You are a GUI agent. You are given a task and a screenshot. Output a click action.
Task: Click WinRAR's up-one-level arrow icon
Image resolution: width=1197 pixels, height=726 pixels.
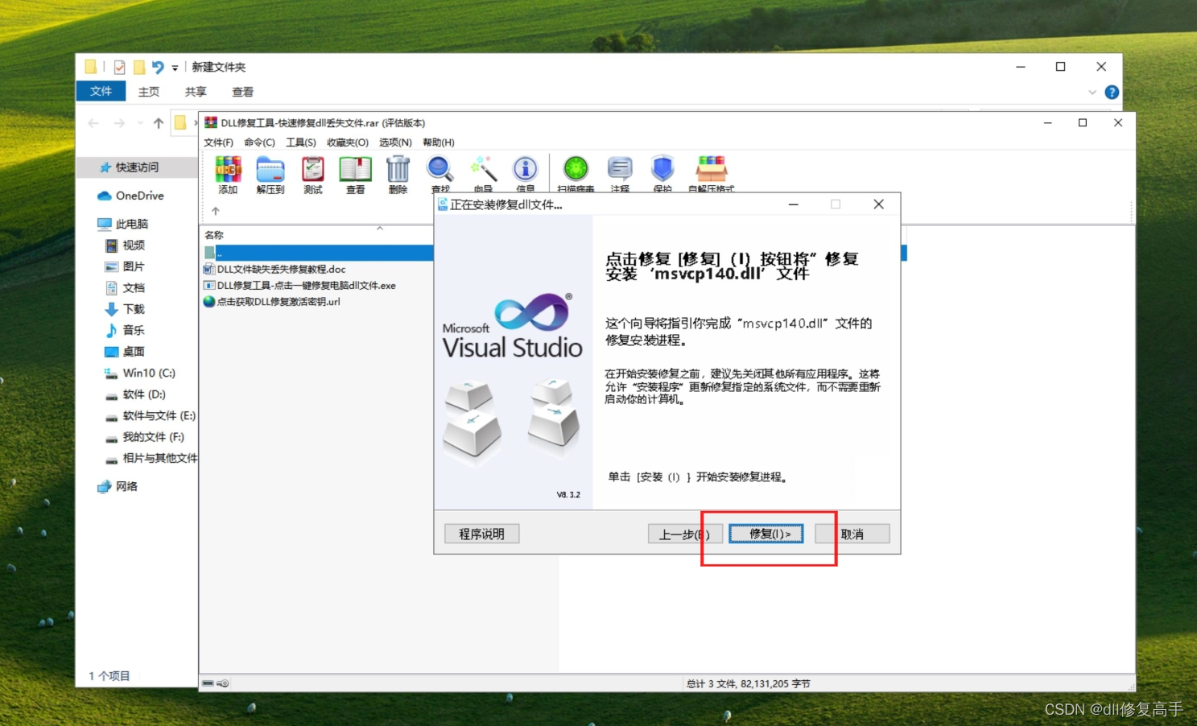[215, 211]
